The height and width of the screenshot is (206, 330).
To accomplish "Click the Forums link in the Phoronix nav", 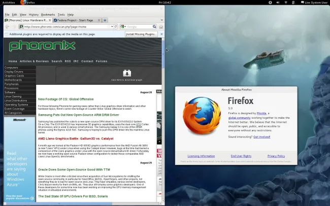I will (102, 61).
